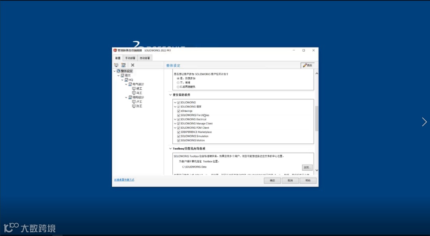430x236 pixels.
Task: Uncheck SOLIDWORKS PDM Client checkbox
Action: 178,128
